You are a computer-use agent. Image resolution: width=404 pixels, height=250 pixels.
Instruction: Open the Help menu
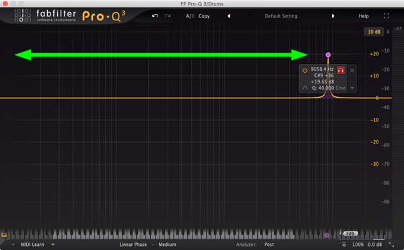pos(364,16)
